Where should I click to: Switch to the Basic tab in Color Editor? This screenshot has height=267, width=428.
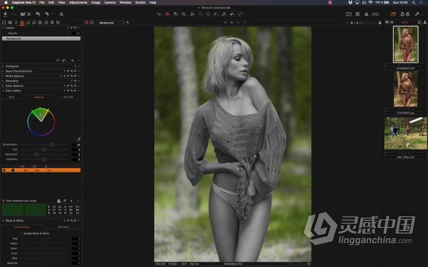(x=12, y=97)
